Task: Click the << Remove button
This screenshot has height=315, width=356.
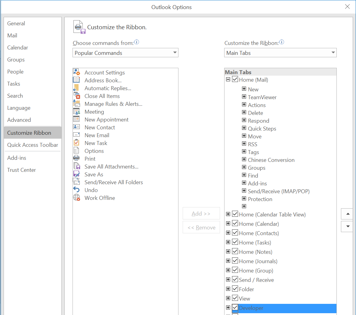Action: [x=201, y=228]
